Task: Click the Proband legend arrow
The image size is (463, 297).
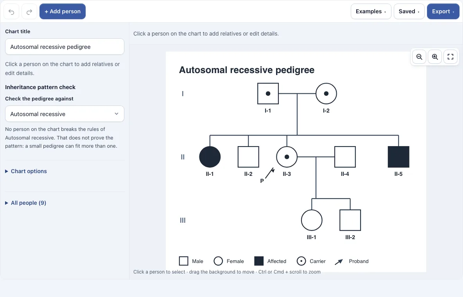Action: 339,261
